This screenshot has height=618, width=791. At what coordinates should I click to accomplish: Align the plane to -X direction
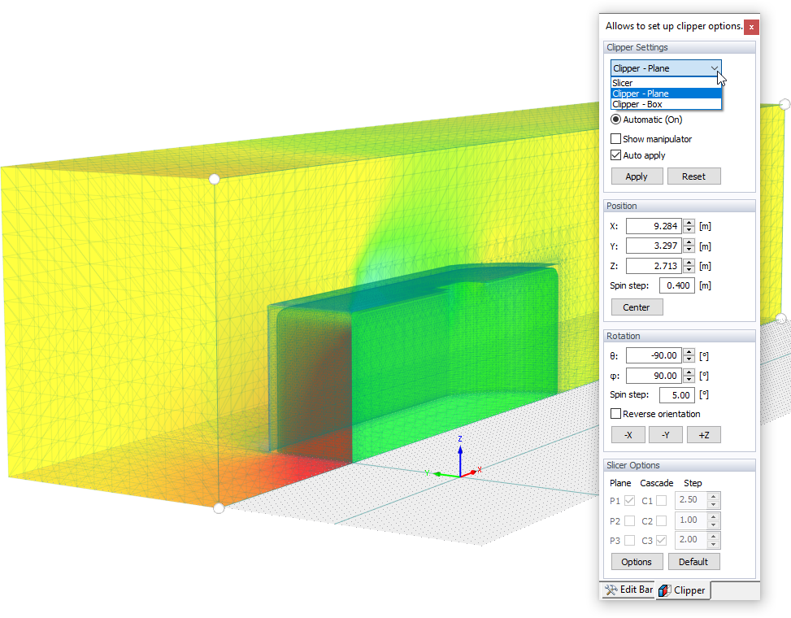click(x=628, y=435)
